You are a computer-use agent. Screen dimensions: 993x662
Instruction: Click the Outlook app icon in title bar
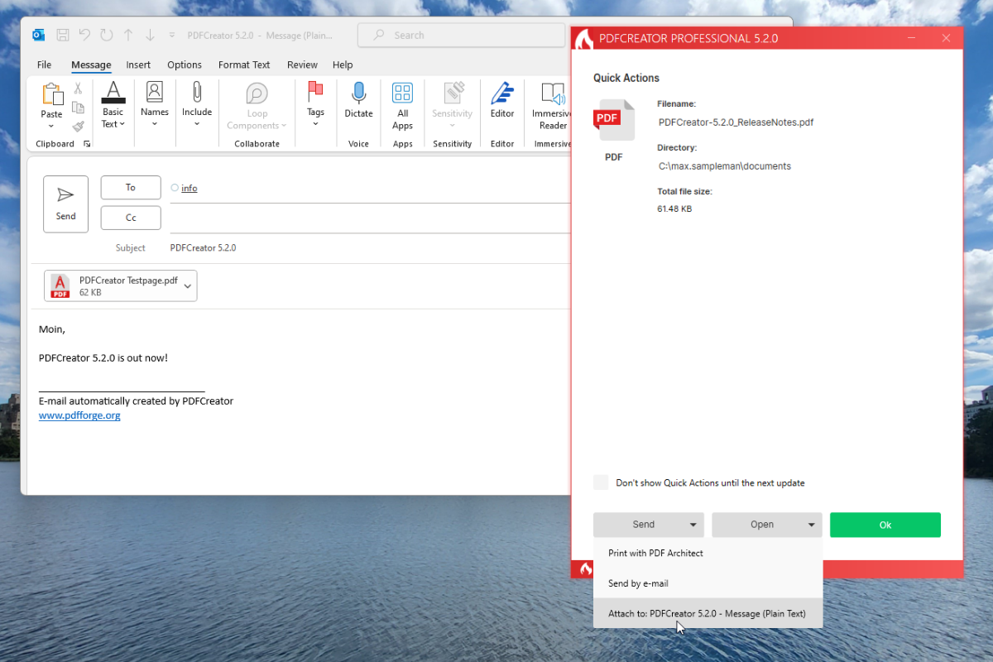click(x=38, y=35)
